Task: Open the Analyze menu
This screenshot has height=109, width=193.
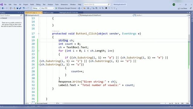Action: tap(50, 5)
